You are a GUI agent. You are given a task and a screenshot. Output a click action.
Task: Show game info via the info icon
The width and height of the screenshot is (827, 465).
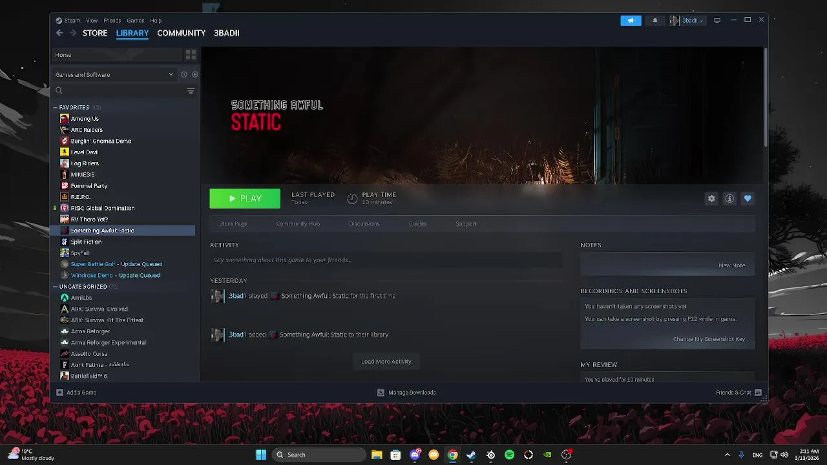click(x=729, y=199)
